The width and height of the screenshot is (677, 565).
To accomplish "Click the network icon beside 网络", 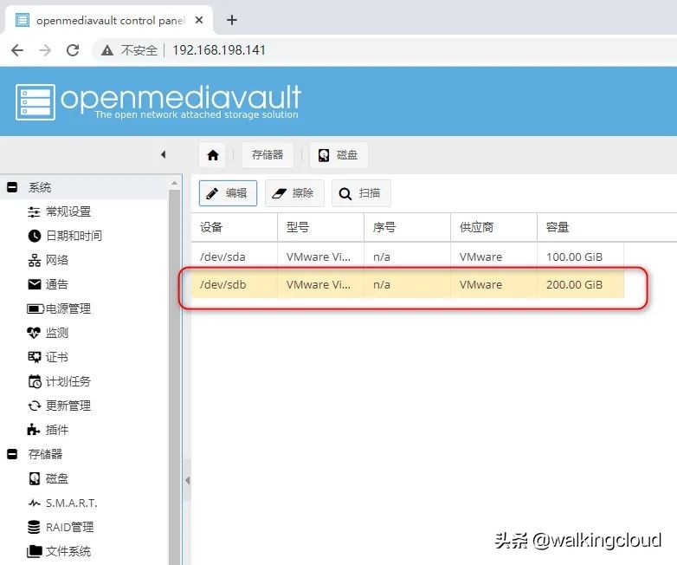I will tap(34, 260).
